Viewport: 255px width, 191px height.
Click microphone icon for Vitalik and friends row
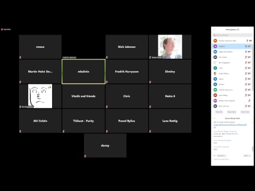click(x=246, y=51)
